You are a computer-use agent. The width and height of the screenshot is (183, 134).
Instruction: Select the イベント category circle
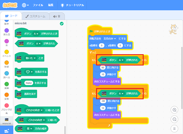point(7,52)
